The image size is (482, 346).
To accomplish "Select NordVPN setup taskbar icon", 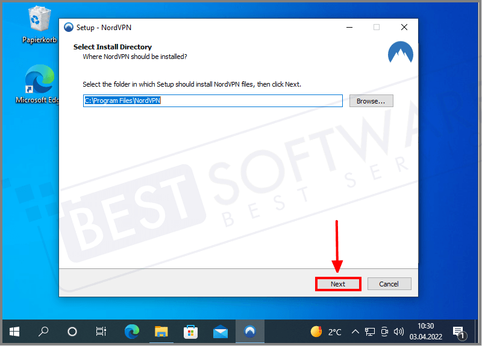I will point(249,332).
